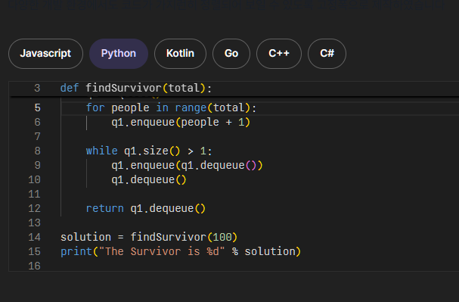The image size is (459, 302).
Task: Click line number 12 in the gutter
Action: pos(35,208)
